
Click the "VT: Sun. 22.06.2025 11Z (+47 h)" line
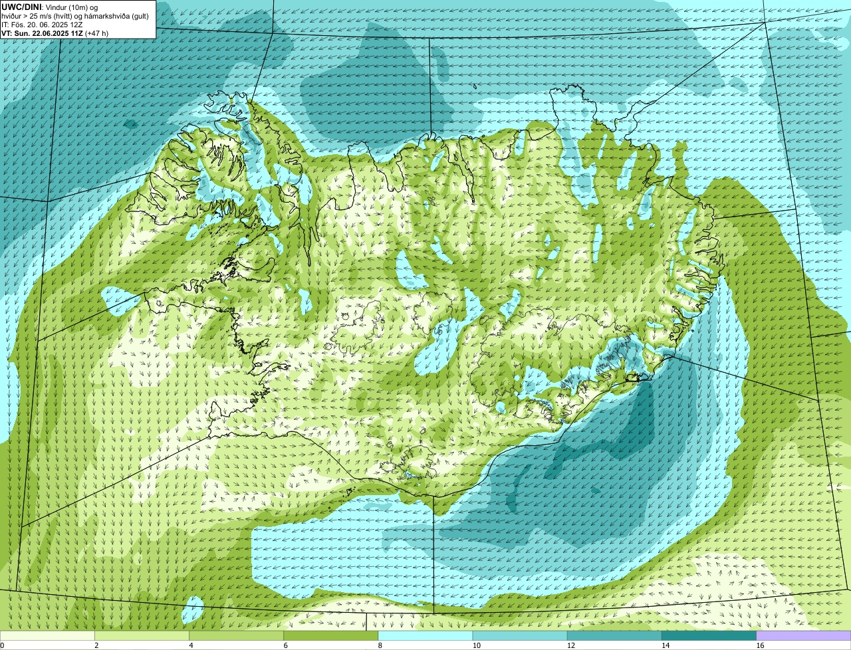[x=55, y=33]
